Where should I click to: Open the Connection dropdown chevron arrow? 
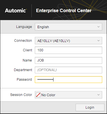99,41
